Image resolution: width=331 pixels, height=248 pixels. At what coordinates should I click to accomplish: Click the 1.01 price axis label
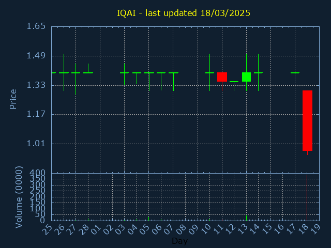(36, 144)
